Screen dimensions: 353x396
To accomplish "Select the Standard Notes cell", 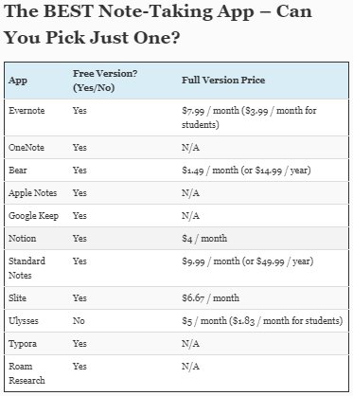I will 26,268.
